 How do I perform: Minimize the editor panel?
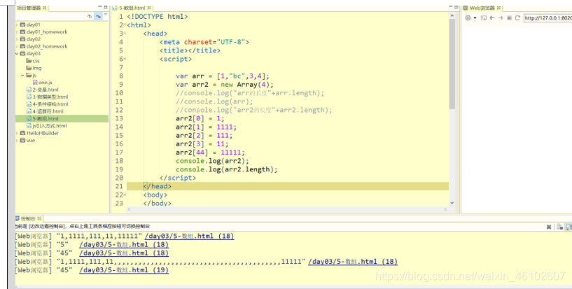point(450,7)
